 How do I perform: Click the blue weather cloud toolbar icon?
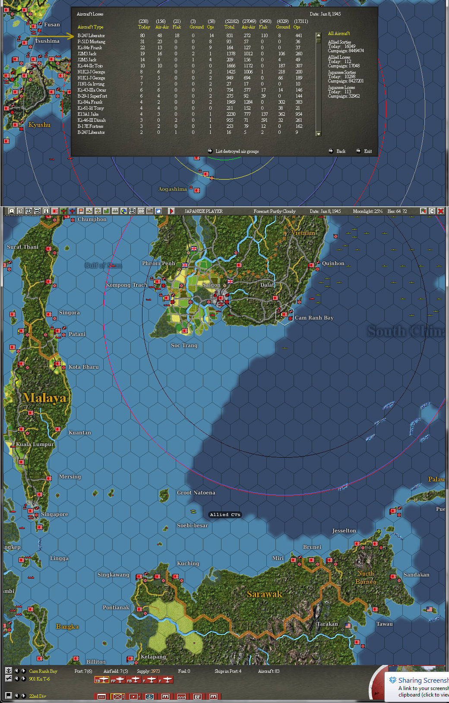pyautogui.click(x=158, y=211)
